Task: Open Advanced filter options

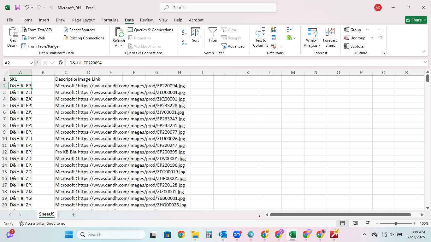Action: (233, 46)
